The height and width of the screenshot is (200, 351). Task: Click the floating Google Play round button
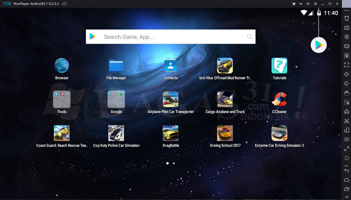pos(319,45)
